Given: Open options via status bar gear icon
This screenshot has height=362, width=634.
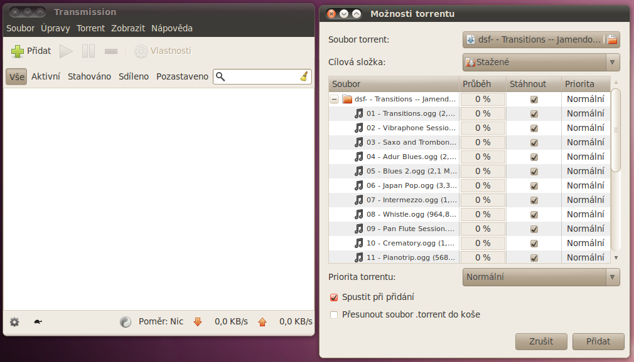Looking at the screenshot, I should click(14, 322).
